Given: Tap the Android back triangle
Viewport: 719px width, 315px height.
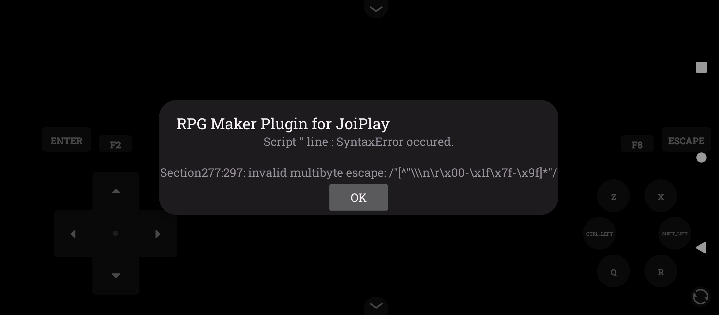Looking at the screenshot, I should (701, 248).
